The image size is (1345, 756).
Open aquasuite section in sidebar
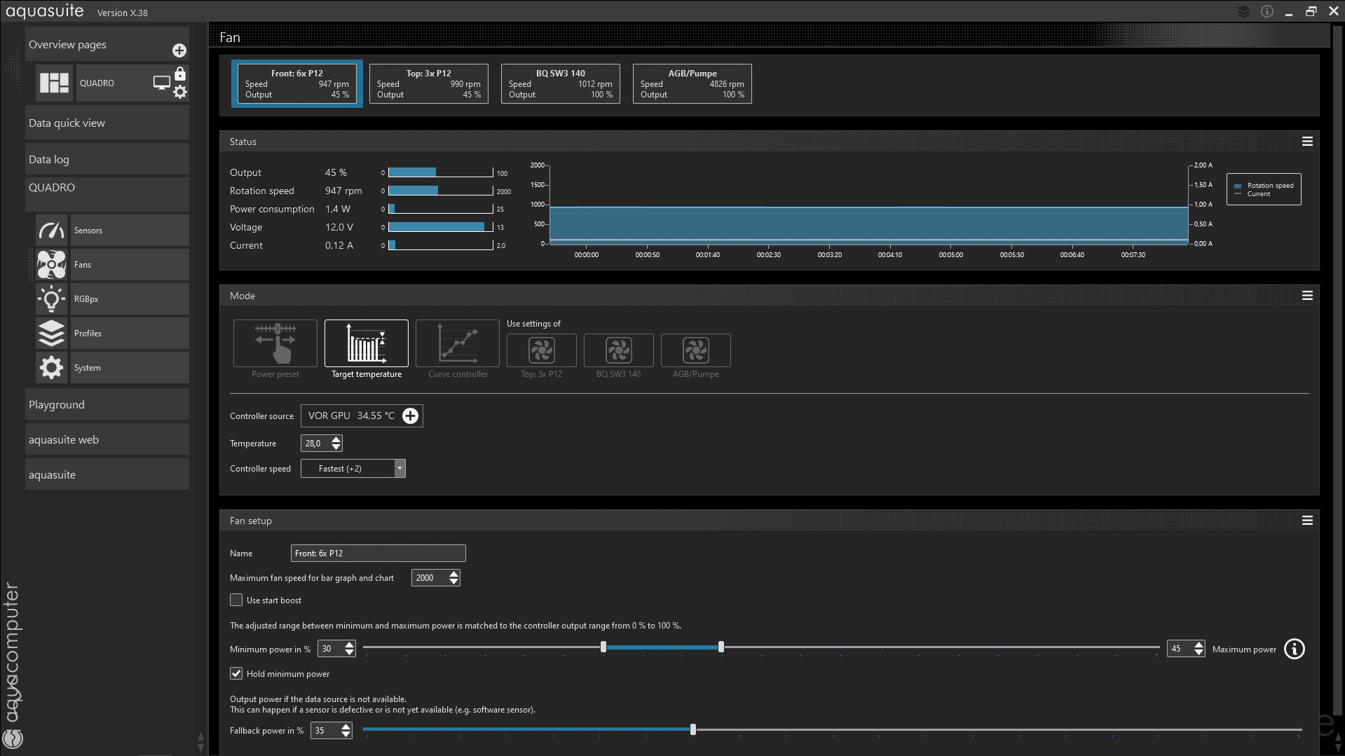coord(107,475)
